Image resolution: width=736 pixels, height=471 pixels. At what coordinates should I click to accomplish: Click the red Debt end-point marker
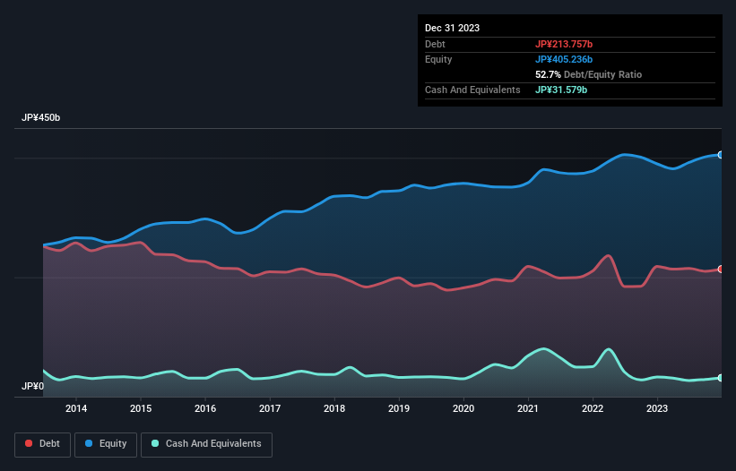coord(721,269)
